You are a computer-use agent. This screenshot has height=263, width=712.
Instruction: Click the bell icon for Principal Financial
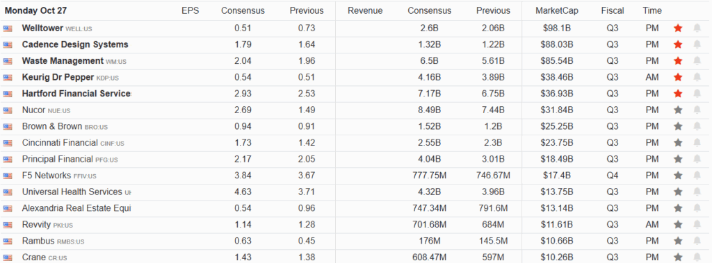pyautogui.click(x=697, y=159)
